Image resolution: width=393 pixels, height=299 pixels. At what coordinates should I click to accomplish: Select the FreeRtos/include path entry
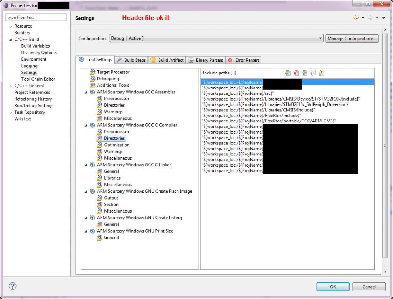click(287, 115)
